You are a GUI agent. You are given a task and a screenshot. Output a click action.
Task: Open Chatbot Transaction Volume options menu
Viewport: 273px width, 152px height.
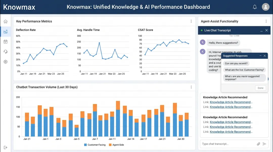point(191,87)
